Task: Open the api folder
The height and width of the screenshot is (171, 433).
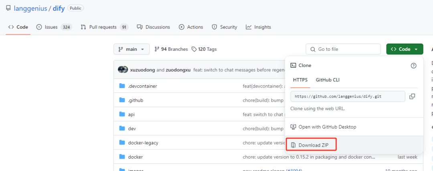Action: click(132, 115)
